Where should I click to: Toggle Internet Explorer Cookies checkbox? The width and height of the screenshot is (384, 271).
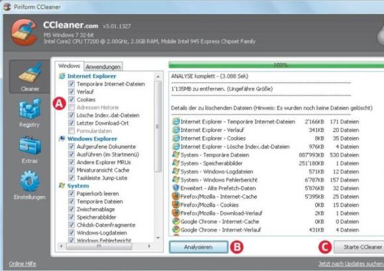pyautogui.click(x=72, y=99)
